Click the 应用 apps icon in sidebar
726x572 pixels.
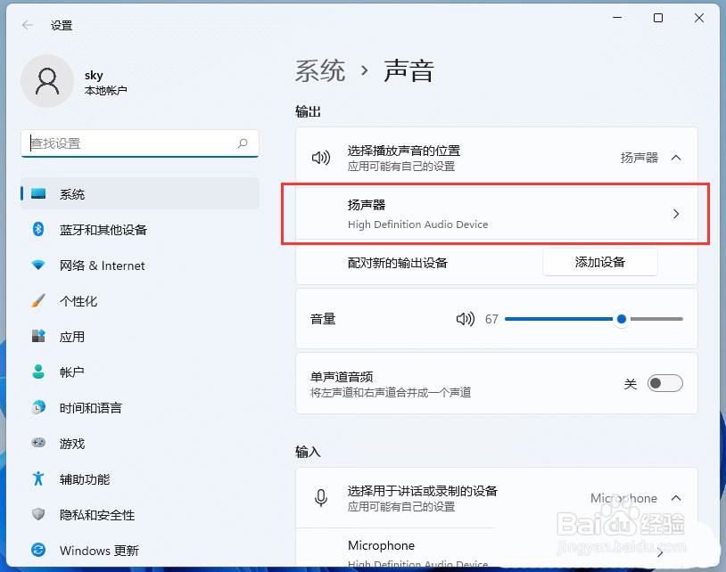(38, 336)
